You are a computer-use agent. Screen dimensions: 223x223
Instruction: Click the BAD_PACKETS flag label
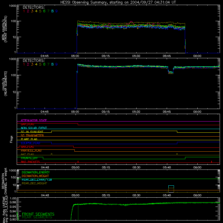point(30,162)
